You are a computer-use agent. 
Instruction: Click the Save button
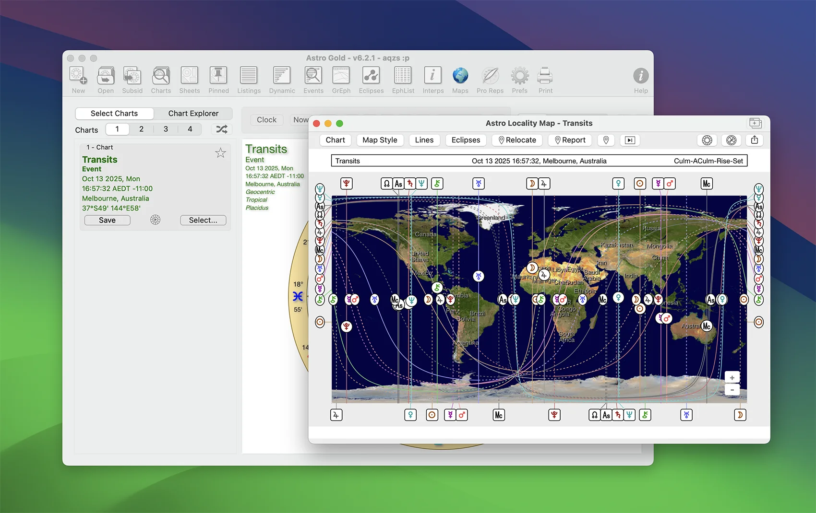point(107,220)
